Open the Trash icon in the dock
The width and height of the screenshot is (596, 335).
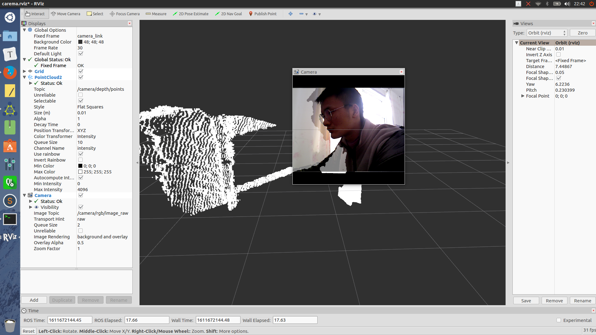[x=10, y=325]
